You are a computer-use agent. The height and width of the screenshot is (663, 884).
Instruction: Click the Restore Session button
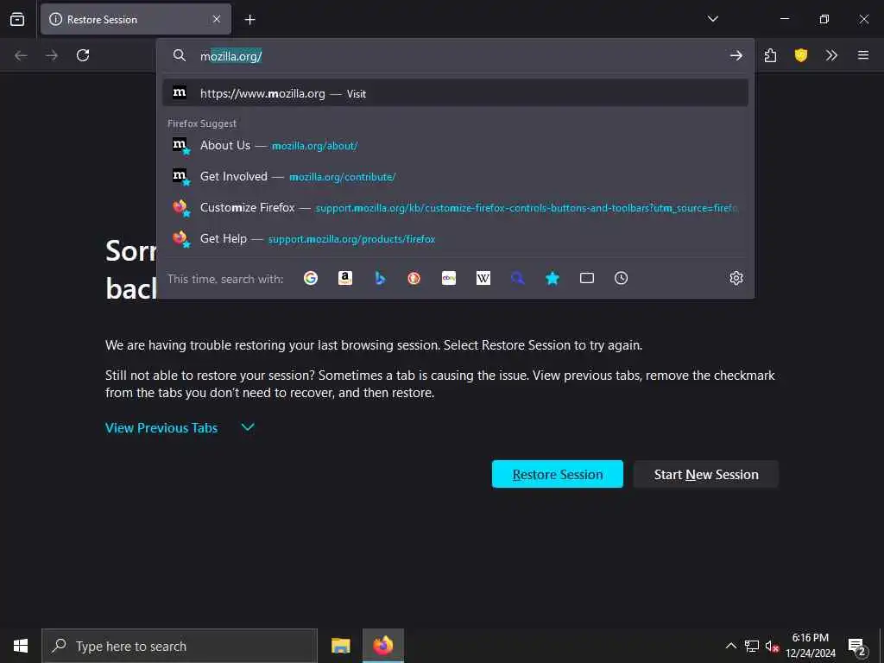coord(558,474)
